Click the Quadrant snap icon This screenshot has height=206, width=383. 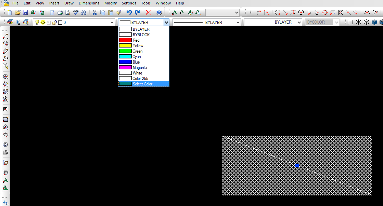pyautogui.click(x=324, y=12)
